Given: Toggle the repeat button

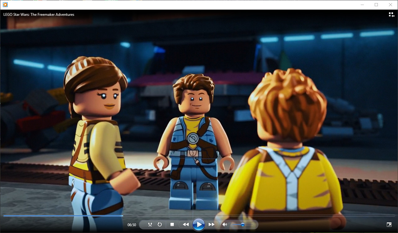Looking at the screenshot, I should coord(160,225).
